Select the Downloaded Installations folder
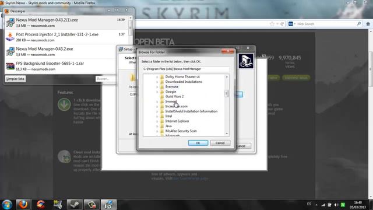Viewport: 373px width, 210px height. [184, 82]
